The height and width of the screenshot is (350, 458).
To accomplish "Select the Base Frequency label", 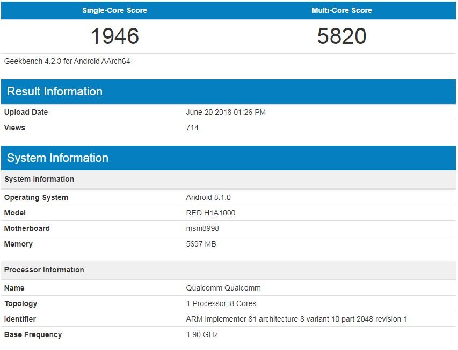I will 33,335.
